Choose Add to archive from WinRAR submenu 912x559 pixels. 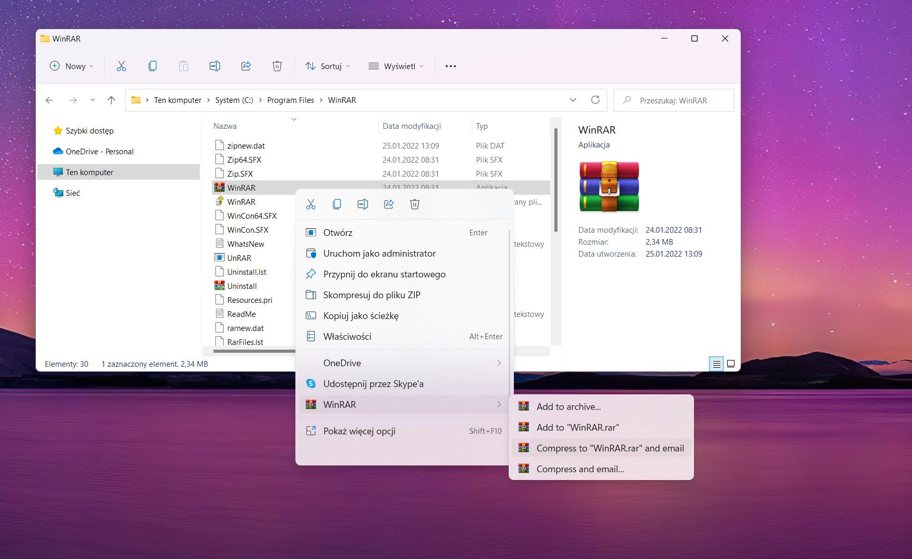click(x=568, y=406)
